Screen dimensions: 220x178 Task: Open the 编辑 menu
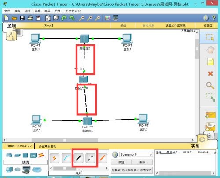[17, 11]
